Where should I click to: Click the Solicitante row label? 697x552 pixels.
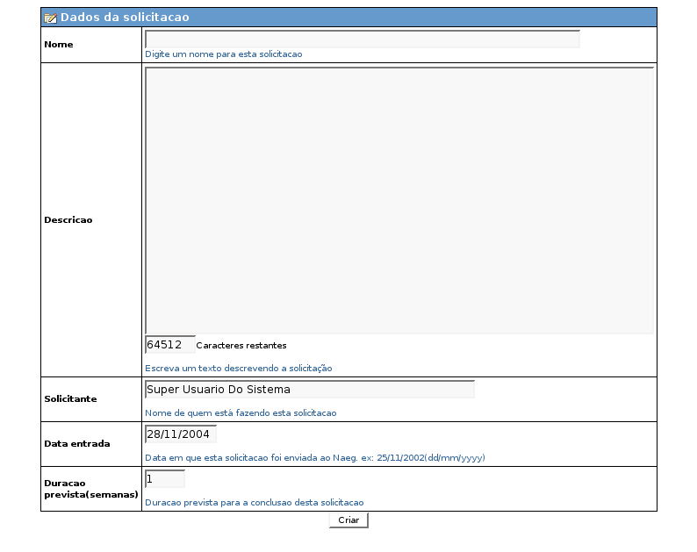point(70,399)
